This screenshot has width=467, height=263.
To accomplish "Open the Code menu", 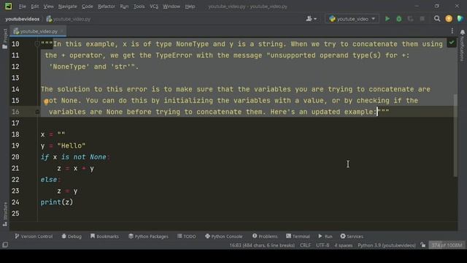I will (88, 7).
